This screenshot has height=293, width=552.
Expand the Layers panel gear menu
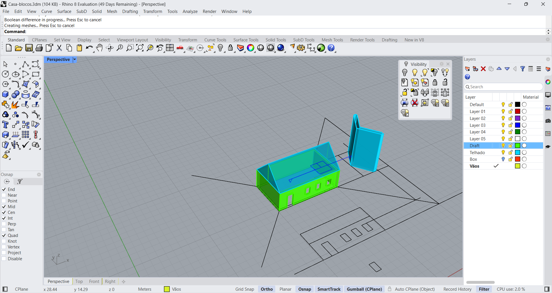pyautogui.click(x=548, y=59)
